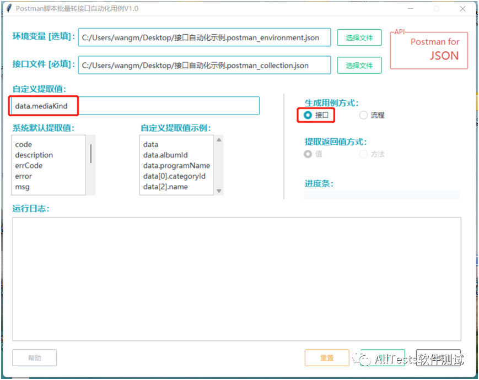The width and height of the screenshot is (479, 380).
Task: Click the scroll-down arrow of custom examples list
Action: (x=219, y=191)
